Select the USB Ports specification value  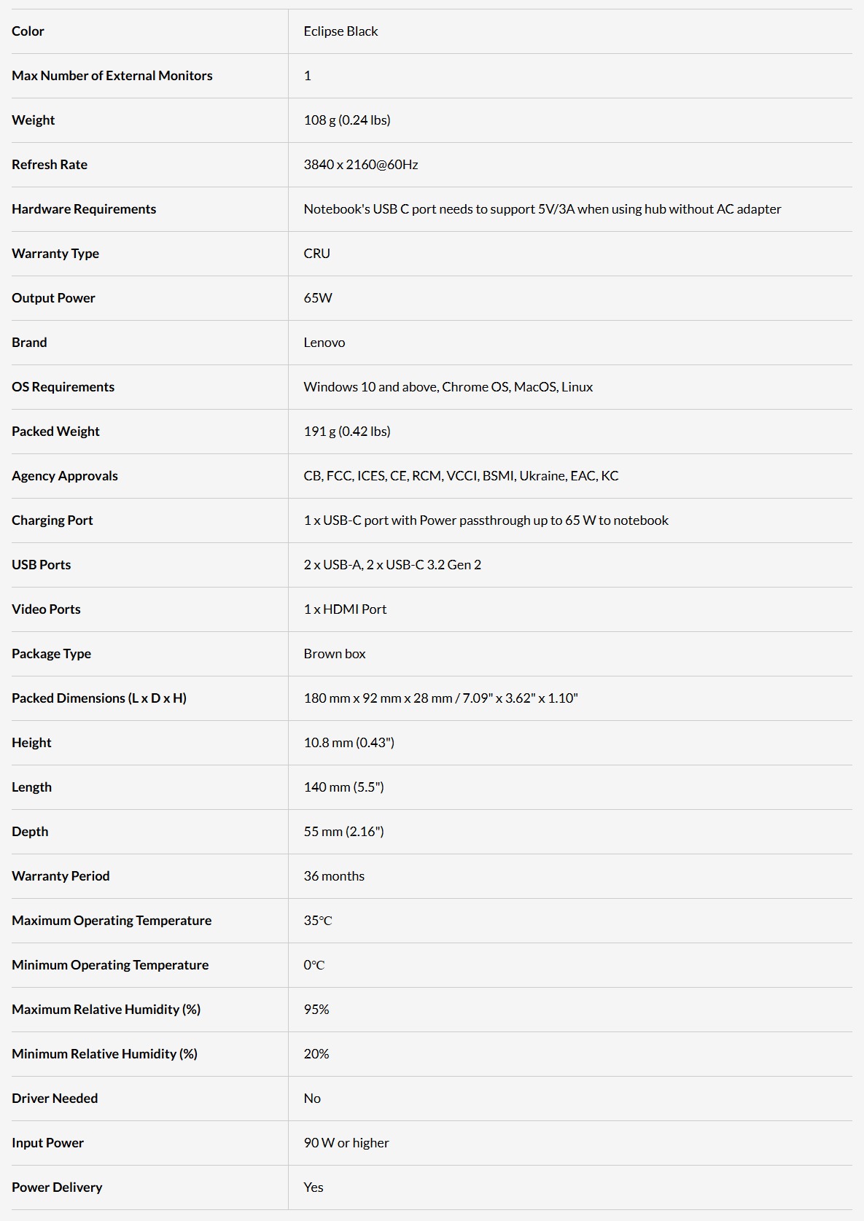click(392, 565)
